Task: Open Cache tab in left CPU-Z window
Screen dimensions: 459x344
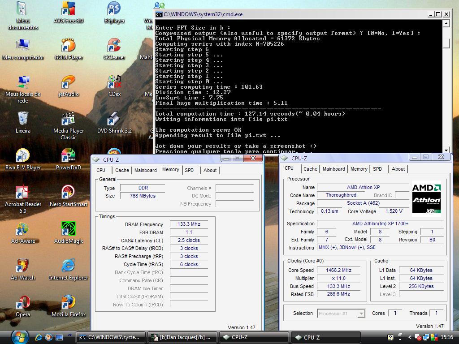Action: click(122, 170)
